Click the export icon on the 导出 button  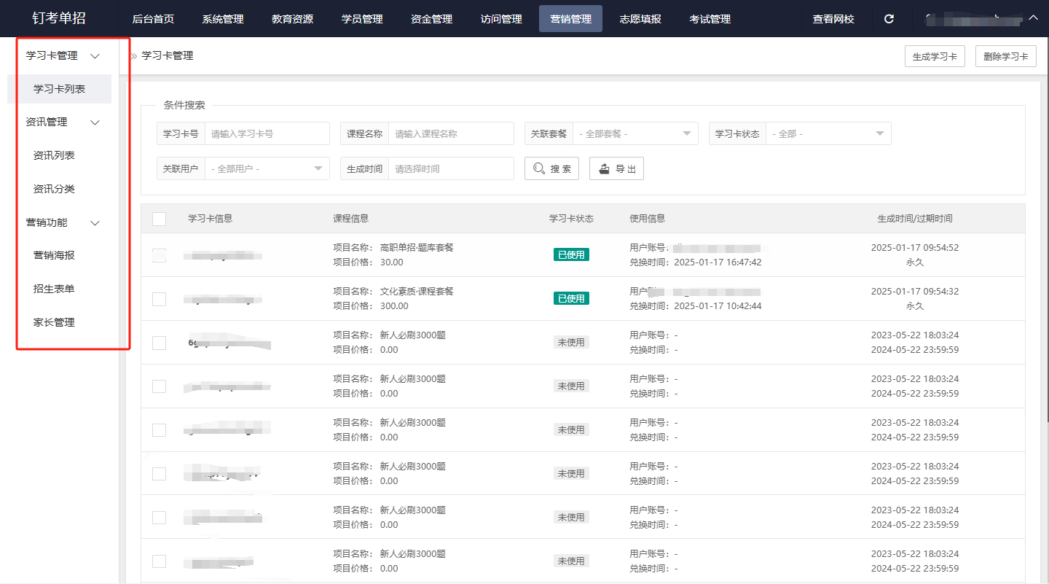click(x=602, y=168)
